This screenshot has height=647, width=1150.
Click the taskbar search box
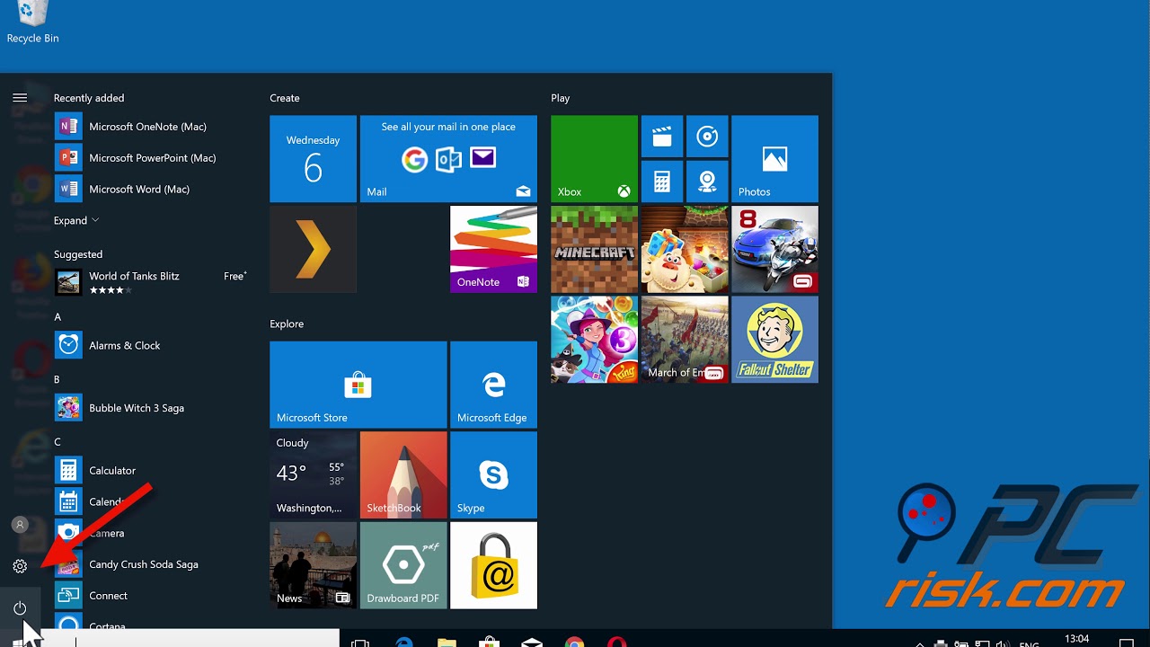191,638
